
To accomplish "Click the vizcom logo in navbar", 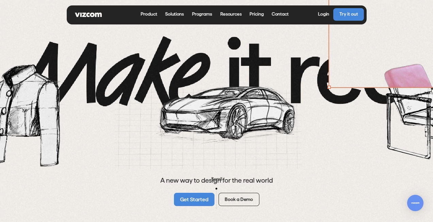I will point(88,14).
